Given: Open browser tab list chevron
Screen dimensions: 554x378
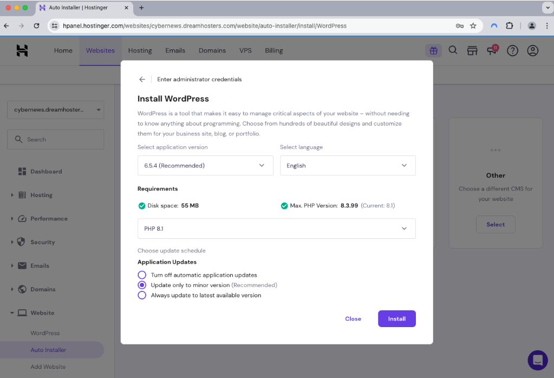Looking at the screenshot, I should pyautogui.click(x=548, y=8).
